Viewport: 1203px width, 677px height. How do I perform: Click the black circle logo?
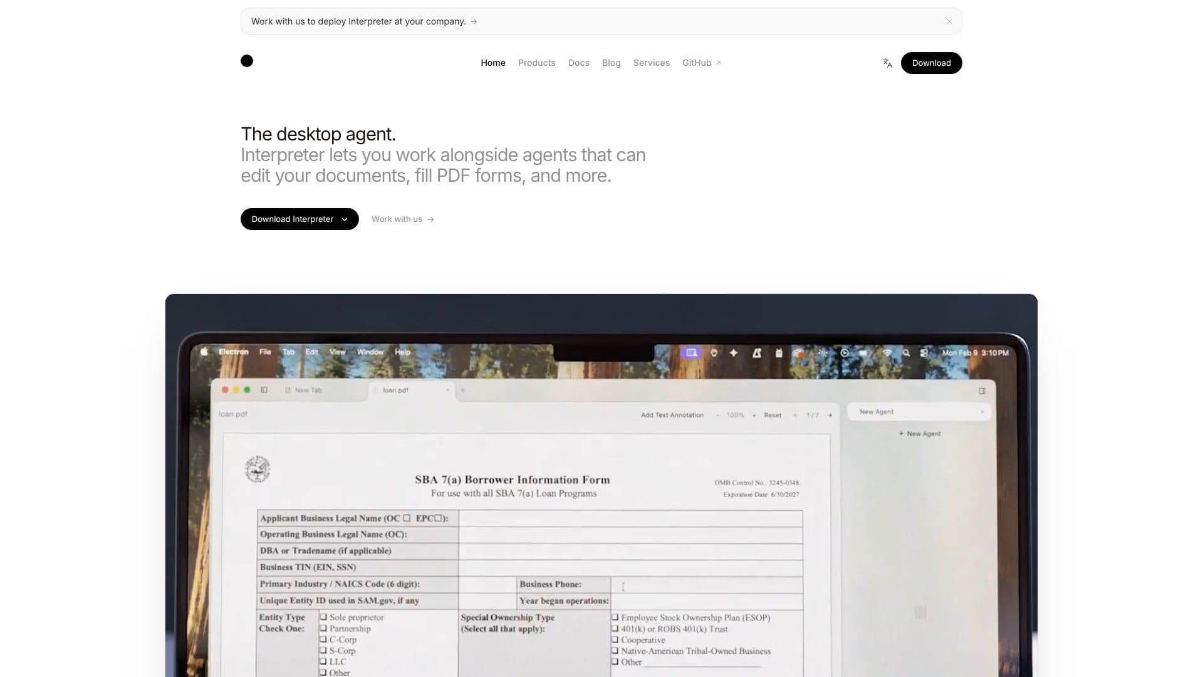tap(247, 61)
